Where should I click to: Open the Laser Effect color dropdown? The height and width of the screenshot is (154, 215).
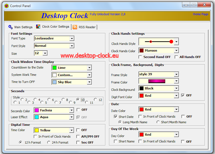[x=71, y=117]
